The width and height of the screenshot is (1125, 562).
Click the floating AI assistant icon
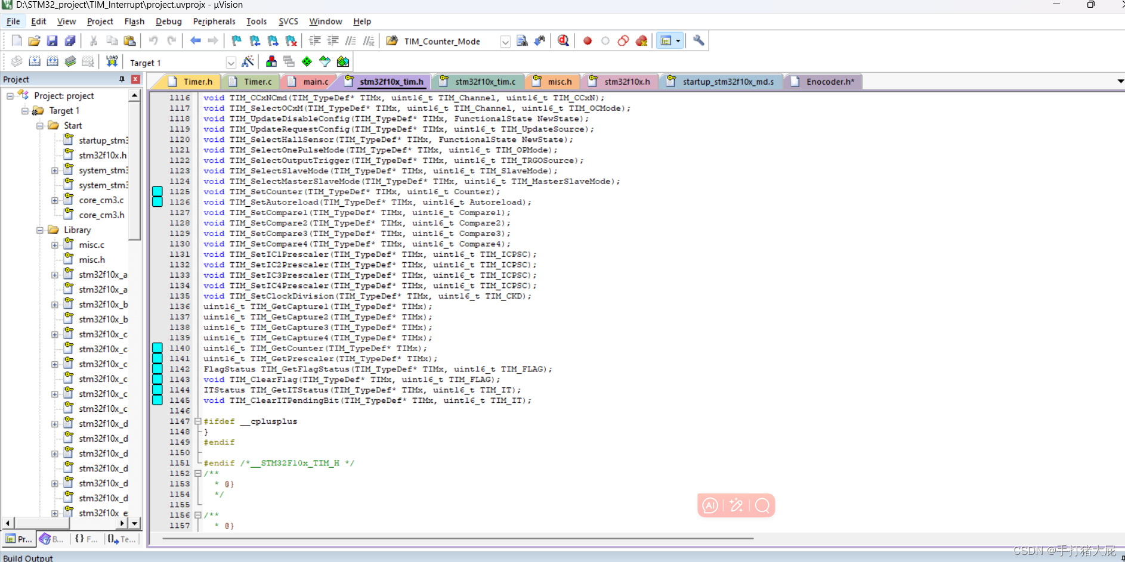710,505
